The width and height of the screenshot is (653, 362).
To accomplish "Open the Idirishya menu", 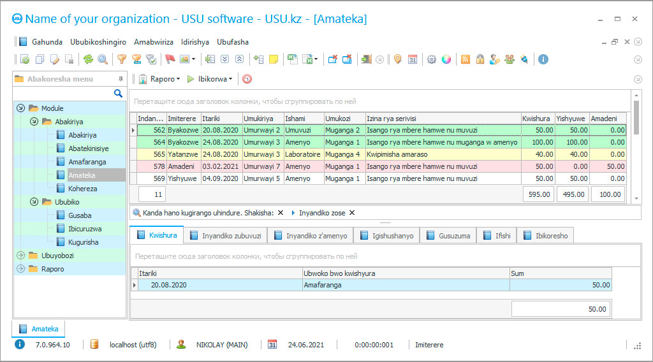I will pos(195,42).
